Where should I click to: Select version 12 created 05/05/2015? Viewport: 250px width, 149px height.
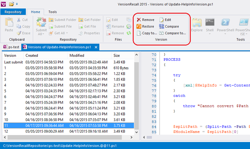(x=69, y=131)
